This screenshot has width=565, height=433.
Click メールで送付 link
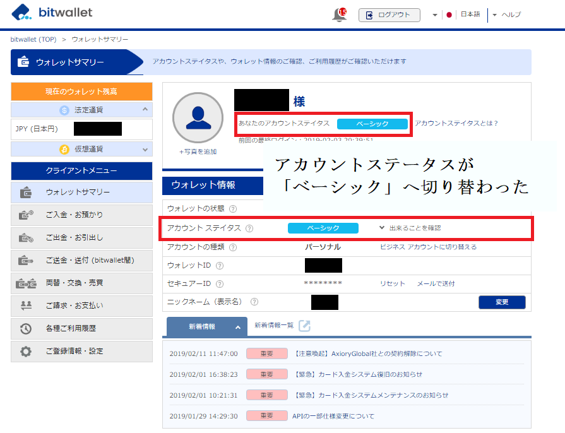436,283
